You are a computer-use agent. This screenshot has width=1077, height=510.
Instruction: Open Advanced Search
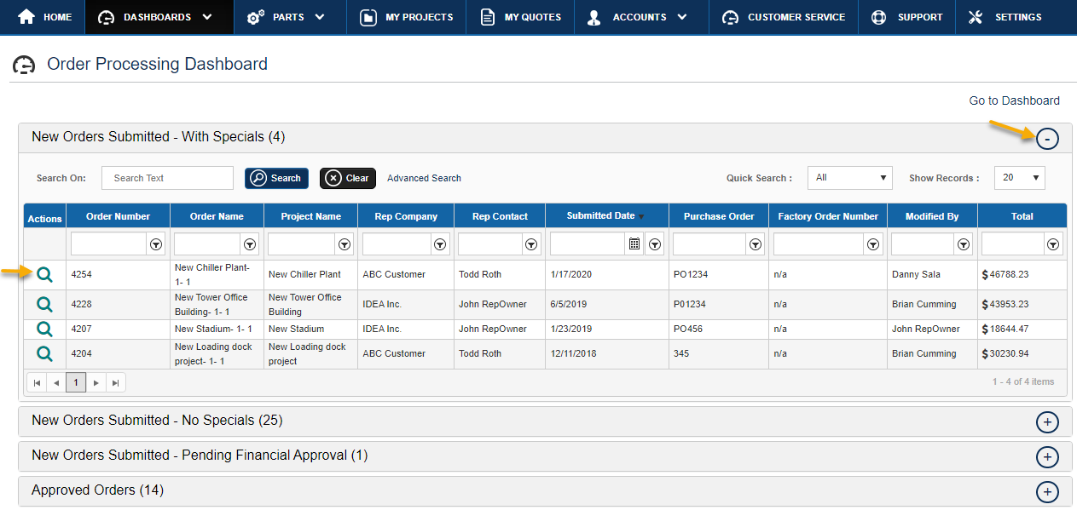[x=424, y=178]
